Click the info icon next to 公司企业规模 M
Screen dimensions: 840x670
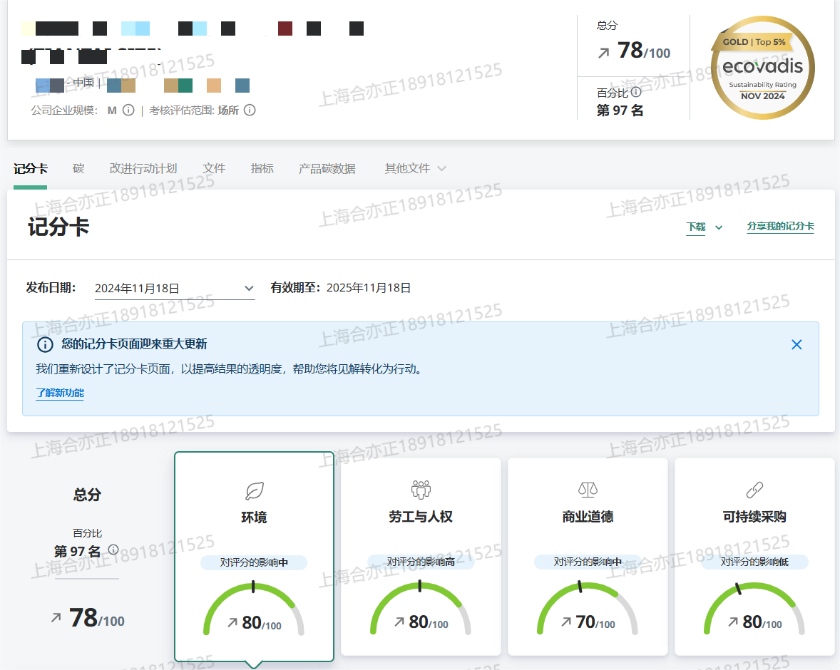[128, 110]
